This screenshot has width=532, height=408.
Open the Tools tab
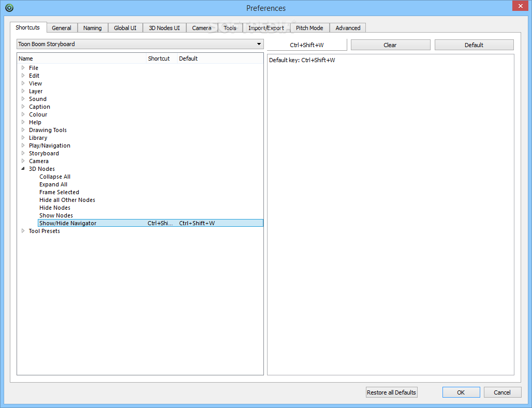click(230, 28)
